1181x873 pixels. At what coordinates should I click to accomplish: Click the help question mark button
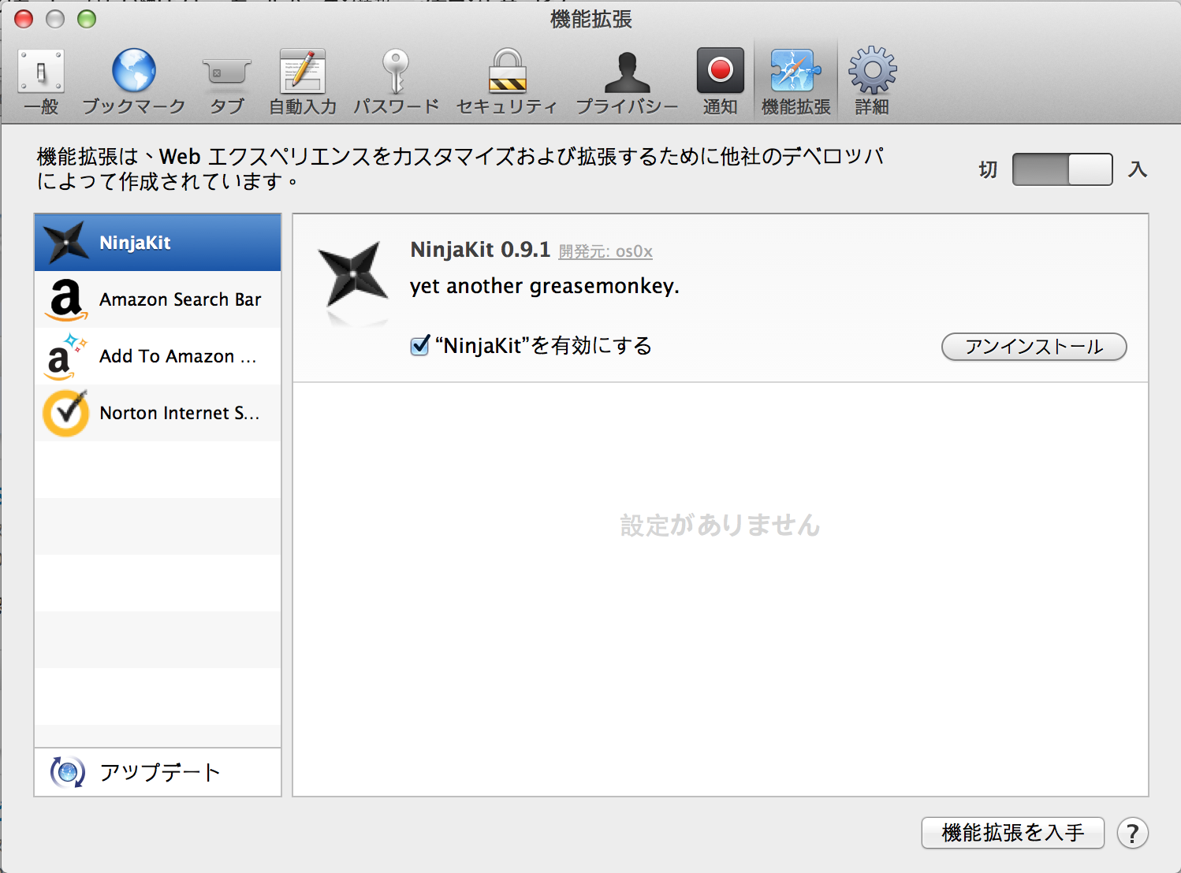click(1132, 833)
